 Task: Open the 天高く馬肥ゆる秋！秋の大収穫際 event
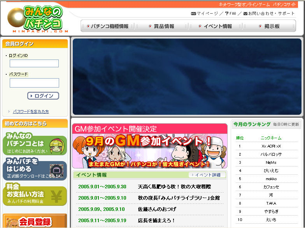pyautogui.click(x=174, y=187)
